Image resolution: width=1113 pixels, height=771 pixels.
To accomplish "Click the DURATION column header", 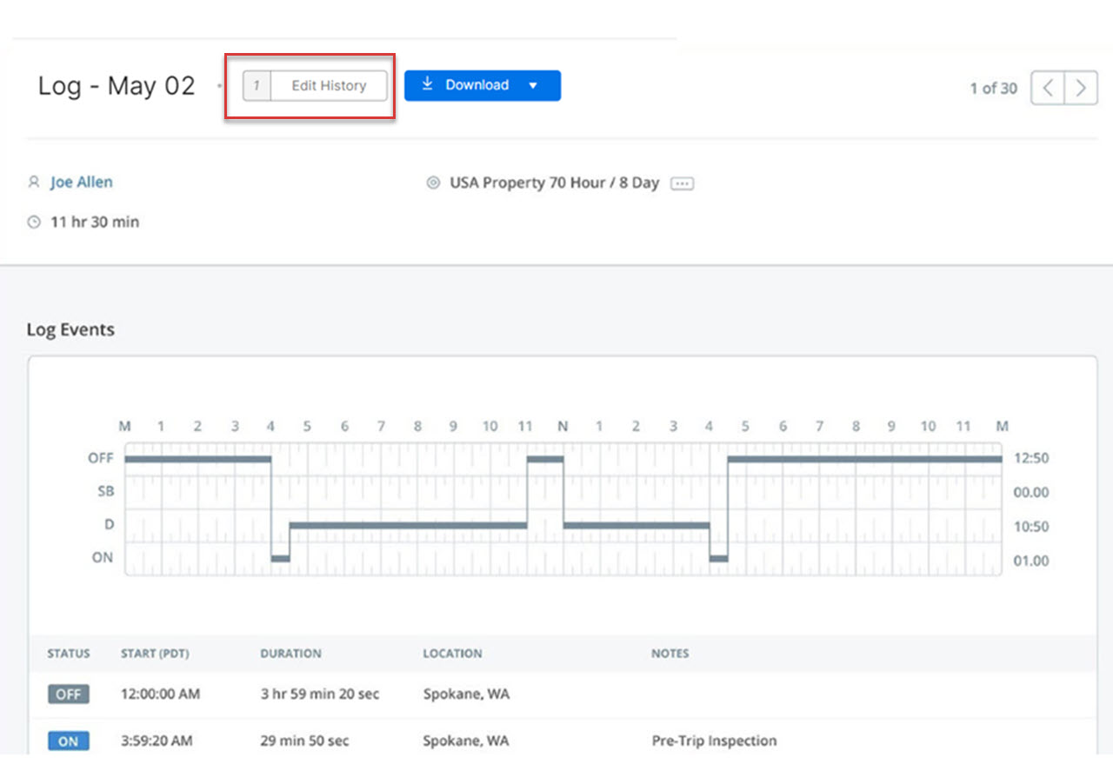I will click(x=290, y=654).
